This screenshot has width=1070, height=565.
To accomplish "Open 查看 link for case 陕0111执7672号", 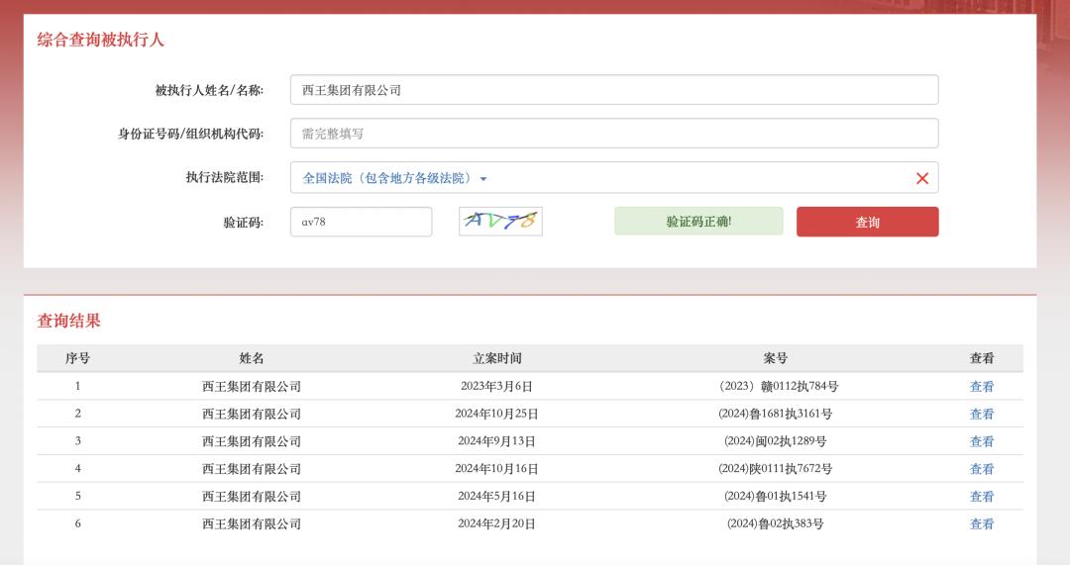I will [982, 469].
